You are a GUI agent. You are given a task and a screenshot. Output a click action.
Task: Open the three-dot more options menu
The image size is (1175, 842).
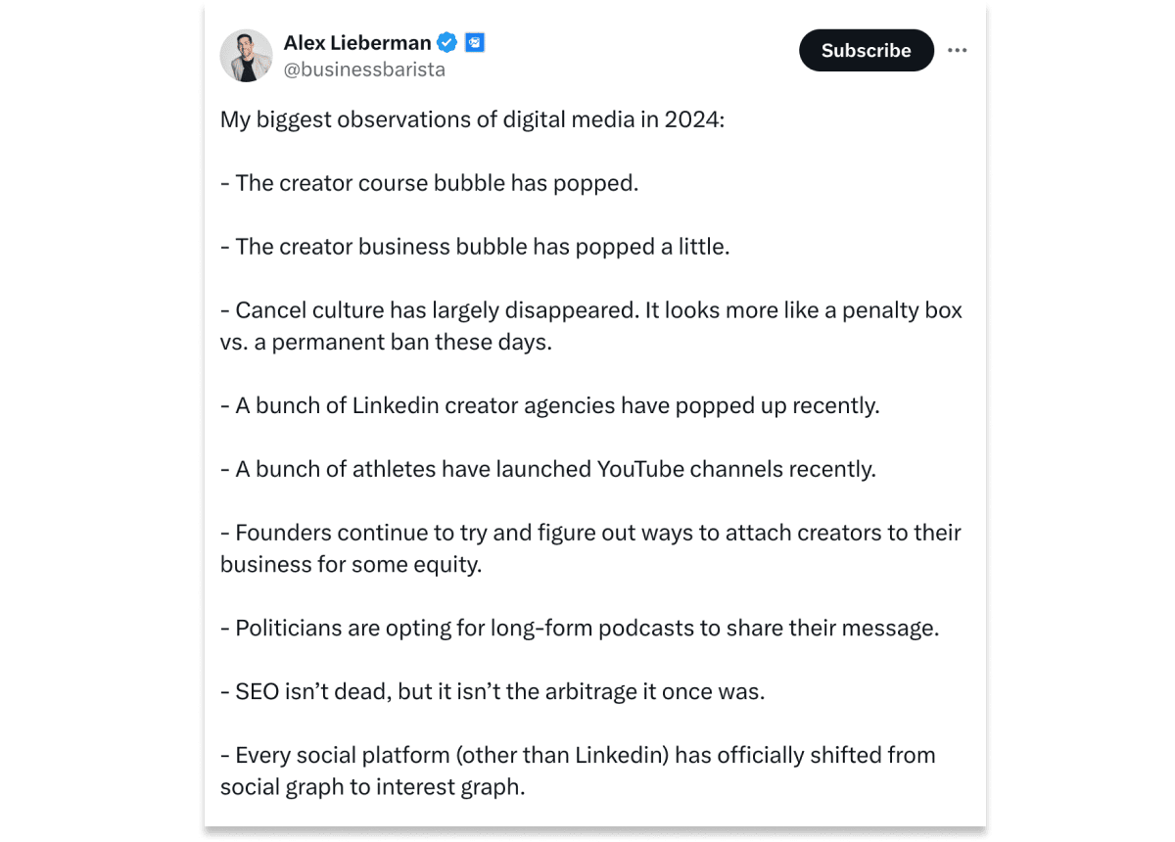958,50
